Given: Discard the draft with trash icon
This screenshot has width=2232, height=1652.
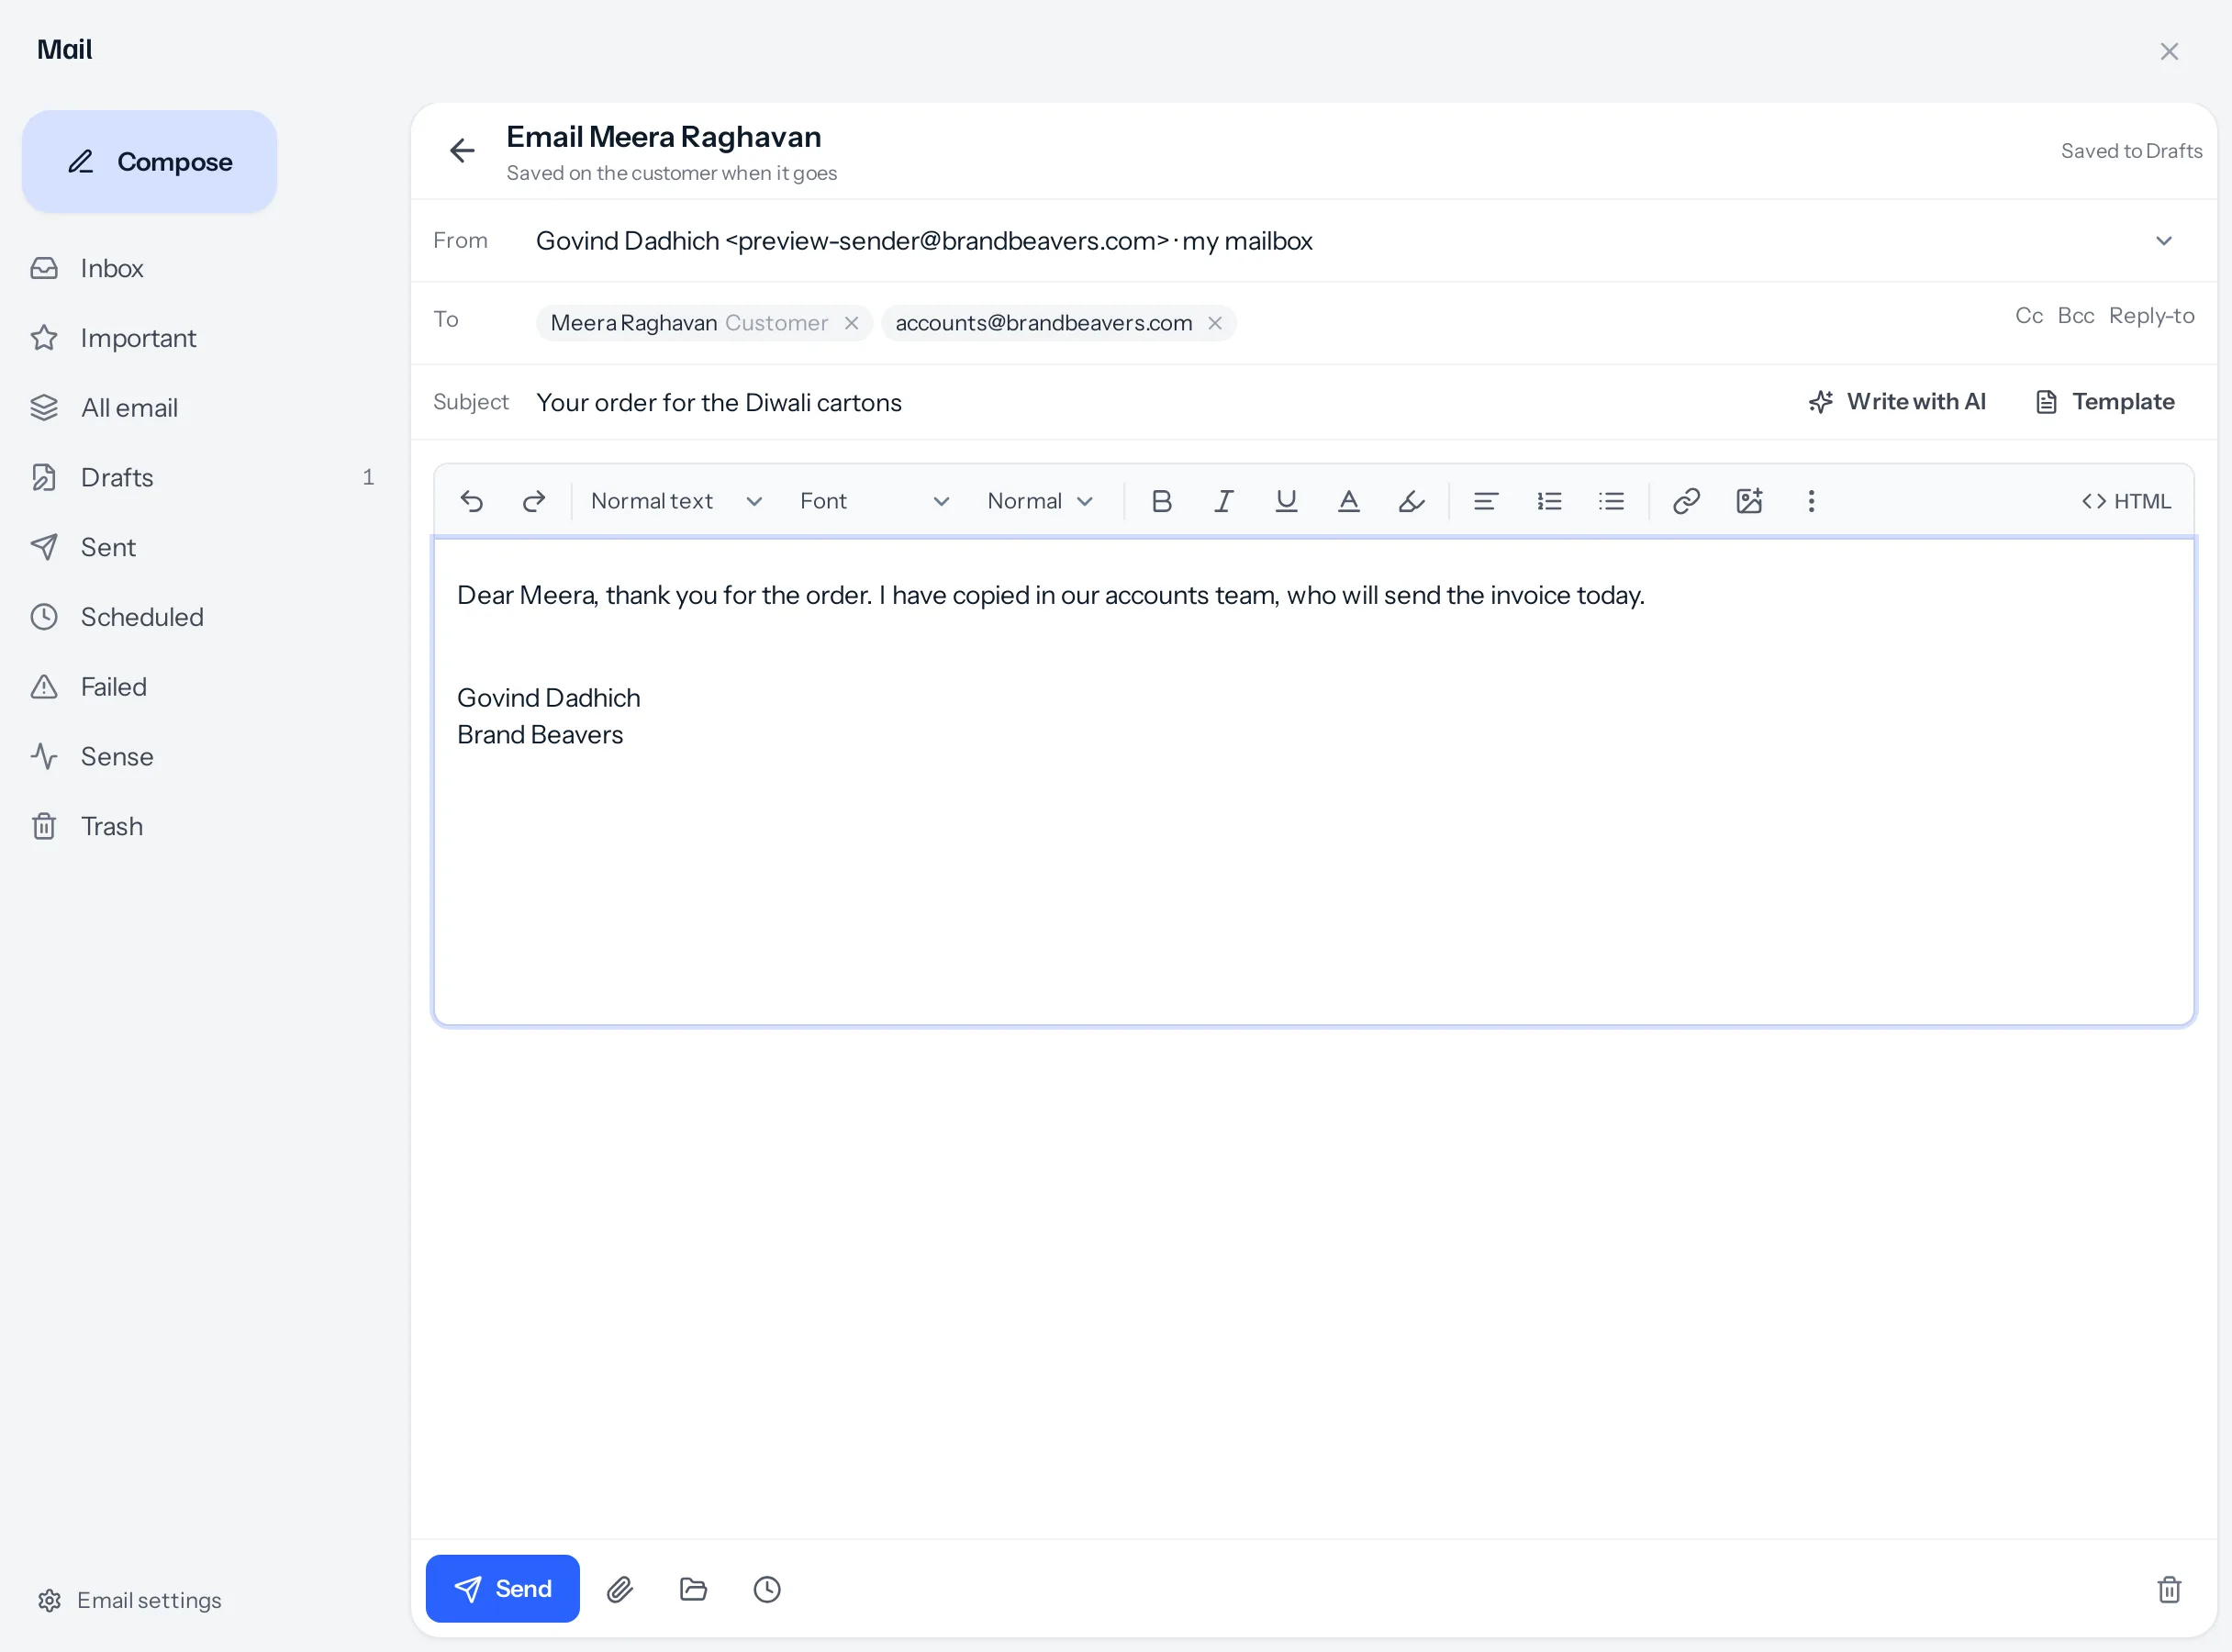Looking at the screenshot, I should [2169, 1589].
